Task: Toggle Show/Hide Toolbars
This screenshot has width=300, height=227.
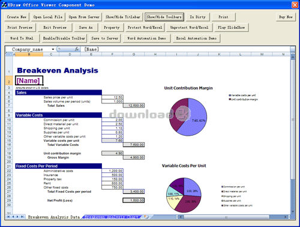Action: tap(164, 17)
